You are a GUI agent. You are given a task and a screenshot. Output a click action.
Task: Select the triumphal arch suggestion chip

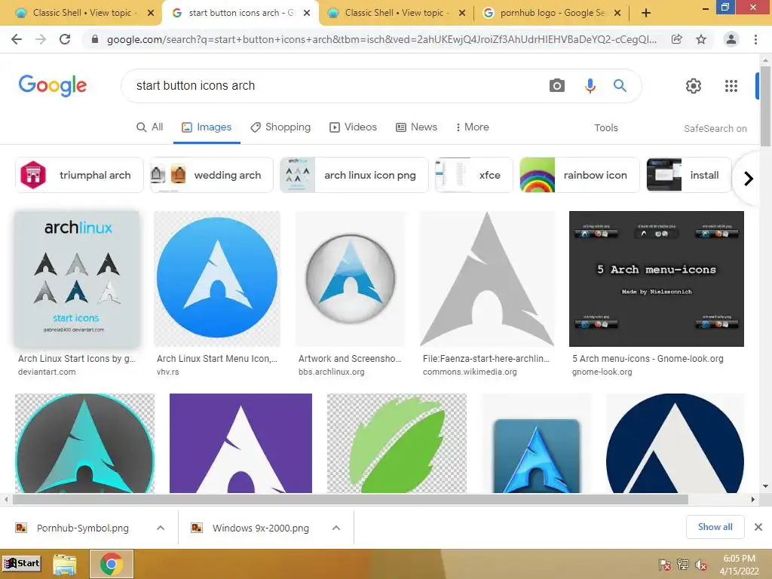[79, 175]
